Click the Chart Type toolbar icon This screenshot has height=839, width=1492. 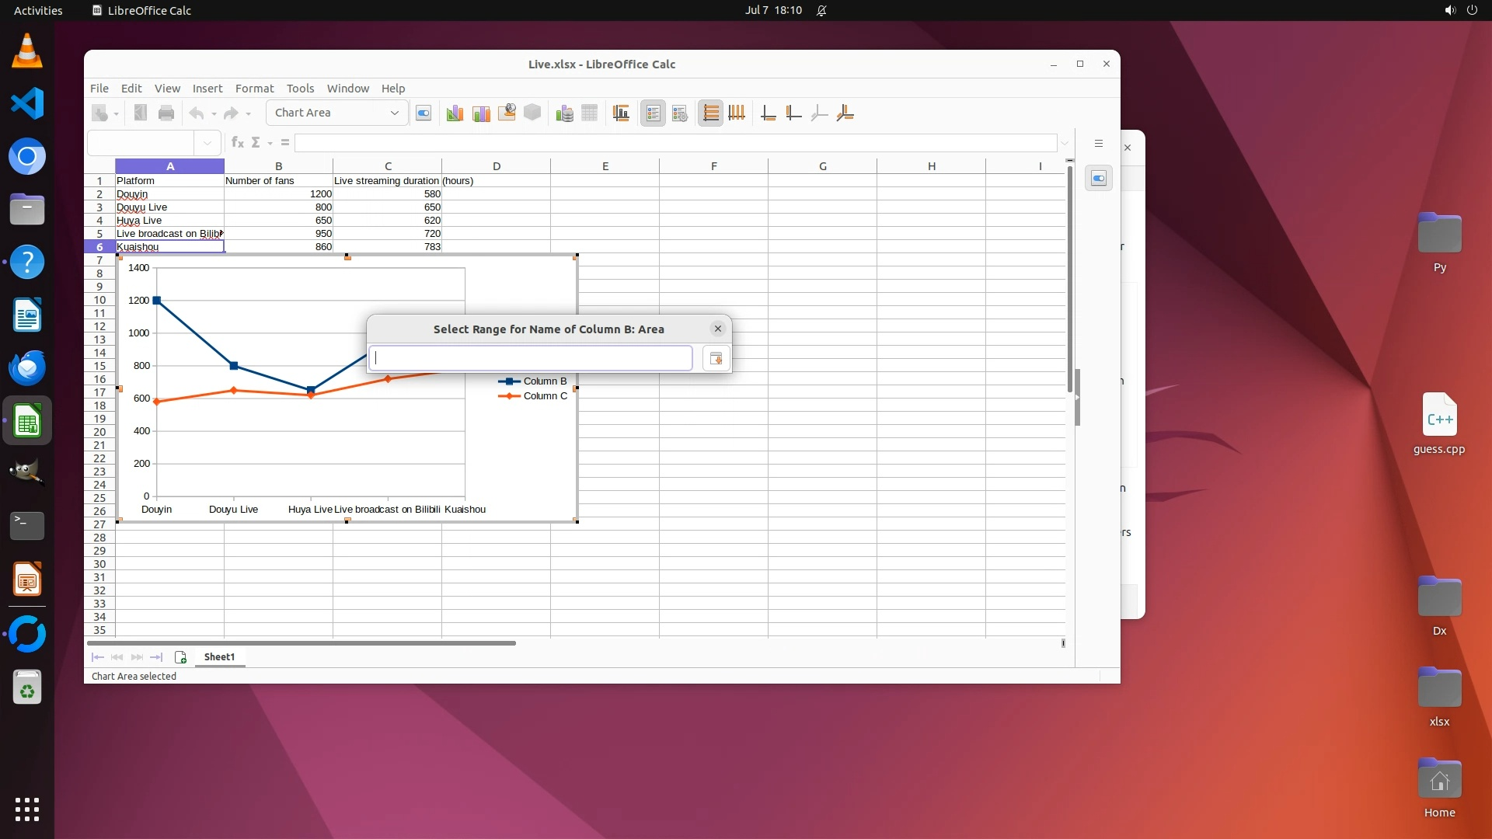point(455,113)
